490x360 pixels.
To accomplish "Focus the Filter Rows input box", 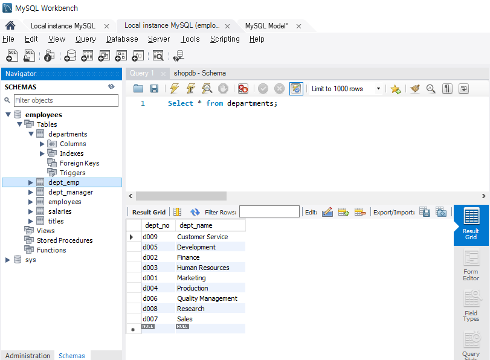I will [x=269, y=211].
